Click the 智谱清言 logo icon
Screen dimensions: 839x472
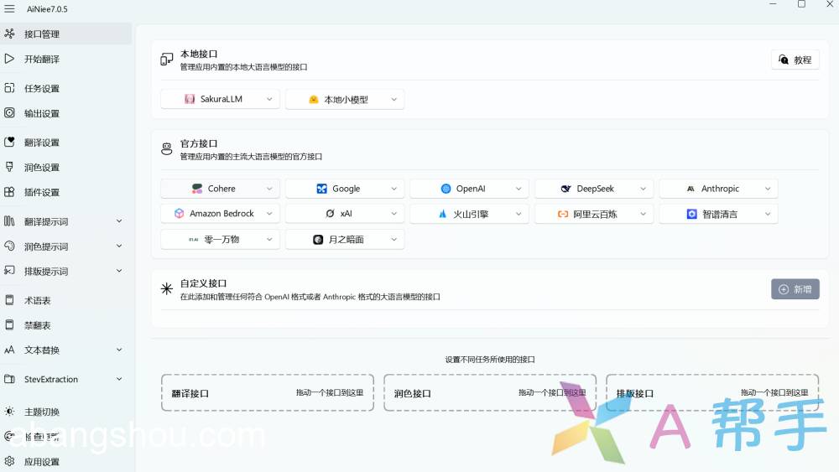tap(691, 214)
